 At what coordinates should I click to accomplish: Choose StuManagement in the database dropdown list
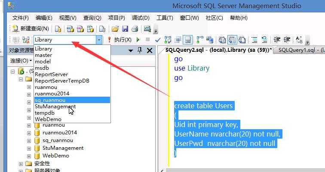[72, 107]
